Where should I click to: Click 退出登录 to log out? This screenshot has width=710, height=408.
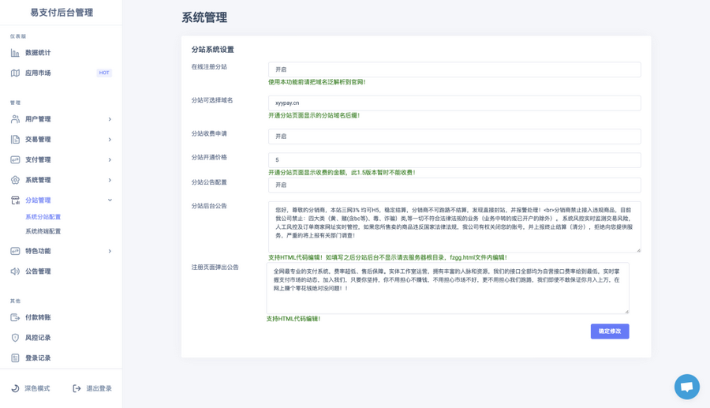point(92,388)
